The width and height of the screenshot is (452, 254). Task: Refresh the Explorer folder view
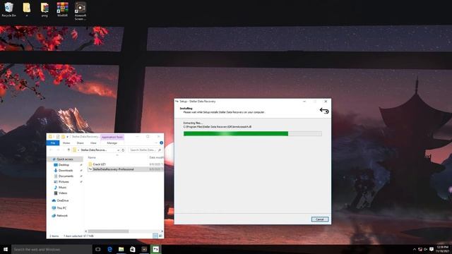(x=123, y=150)
